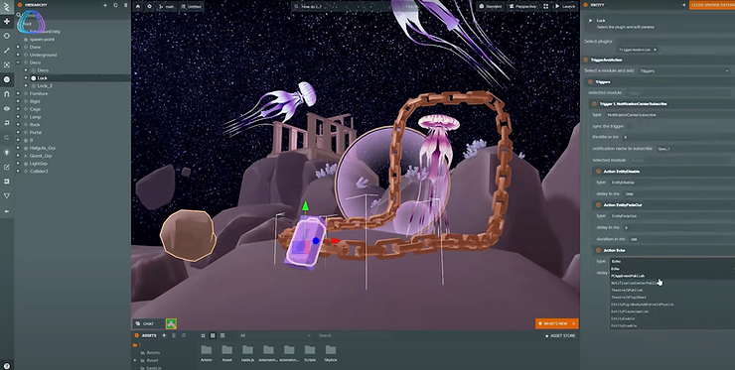Click the eye focus icon in left toolbar

pyautogui.click(x=7, y=109)
